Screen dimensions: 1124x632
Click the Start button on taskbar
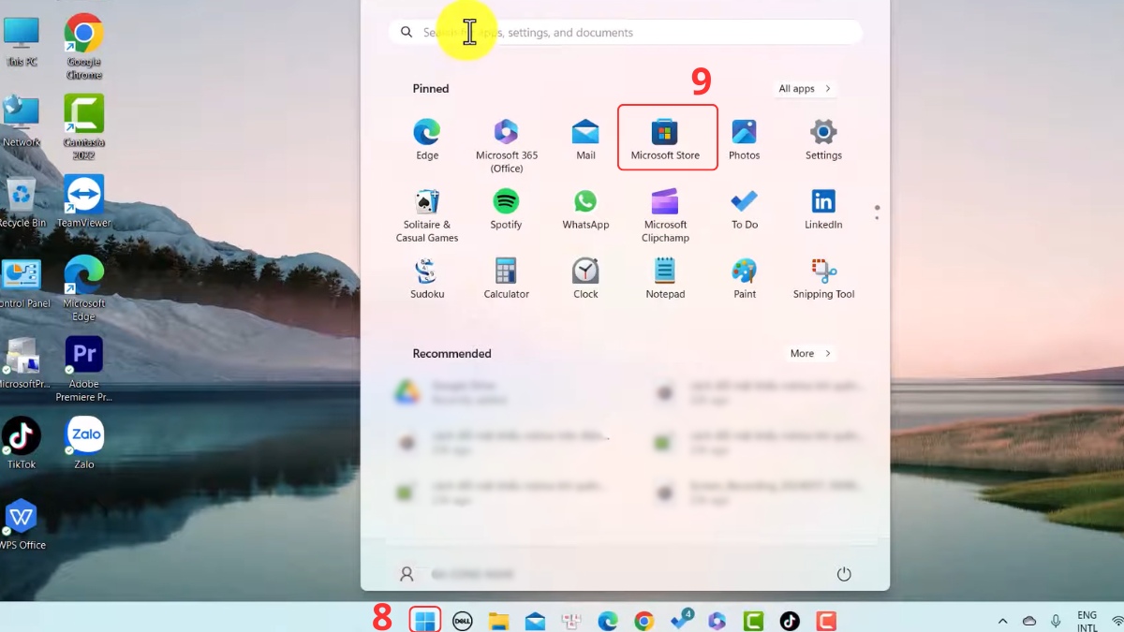click(x=425, y=621)
